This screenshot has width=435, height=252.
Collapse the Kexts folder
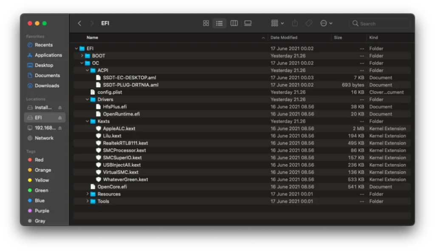click(88, 121)
